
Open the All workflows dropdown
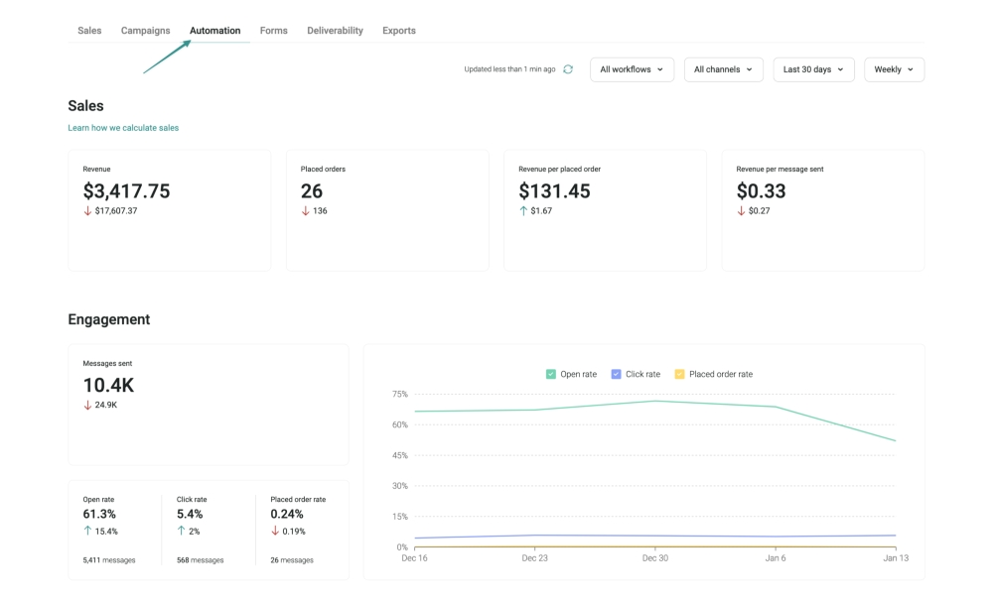(x=632, y=68)
